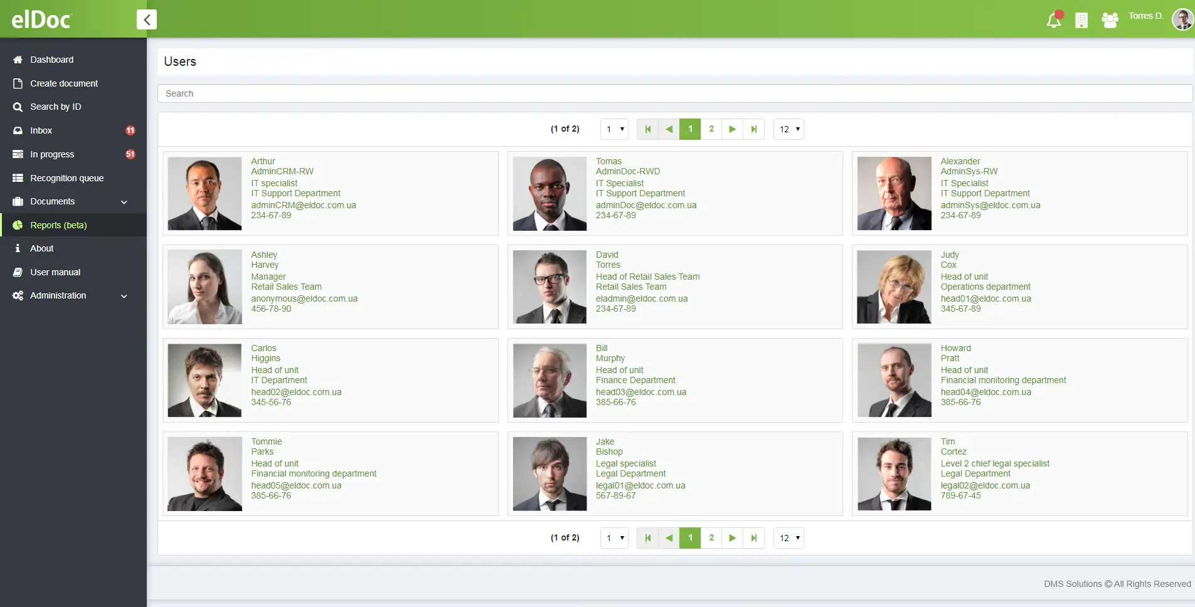Click the Reports pie chart icon
The width and height of the screenshot is (1195, 607).
pyautogui.click(x=18, y=225)
